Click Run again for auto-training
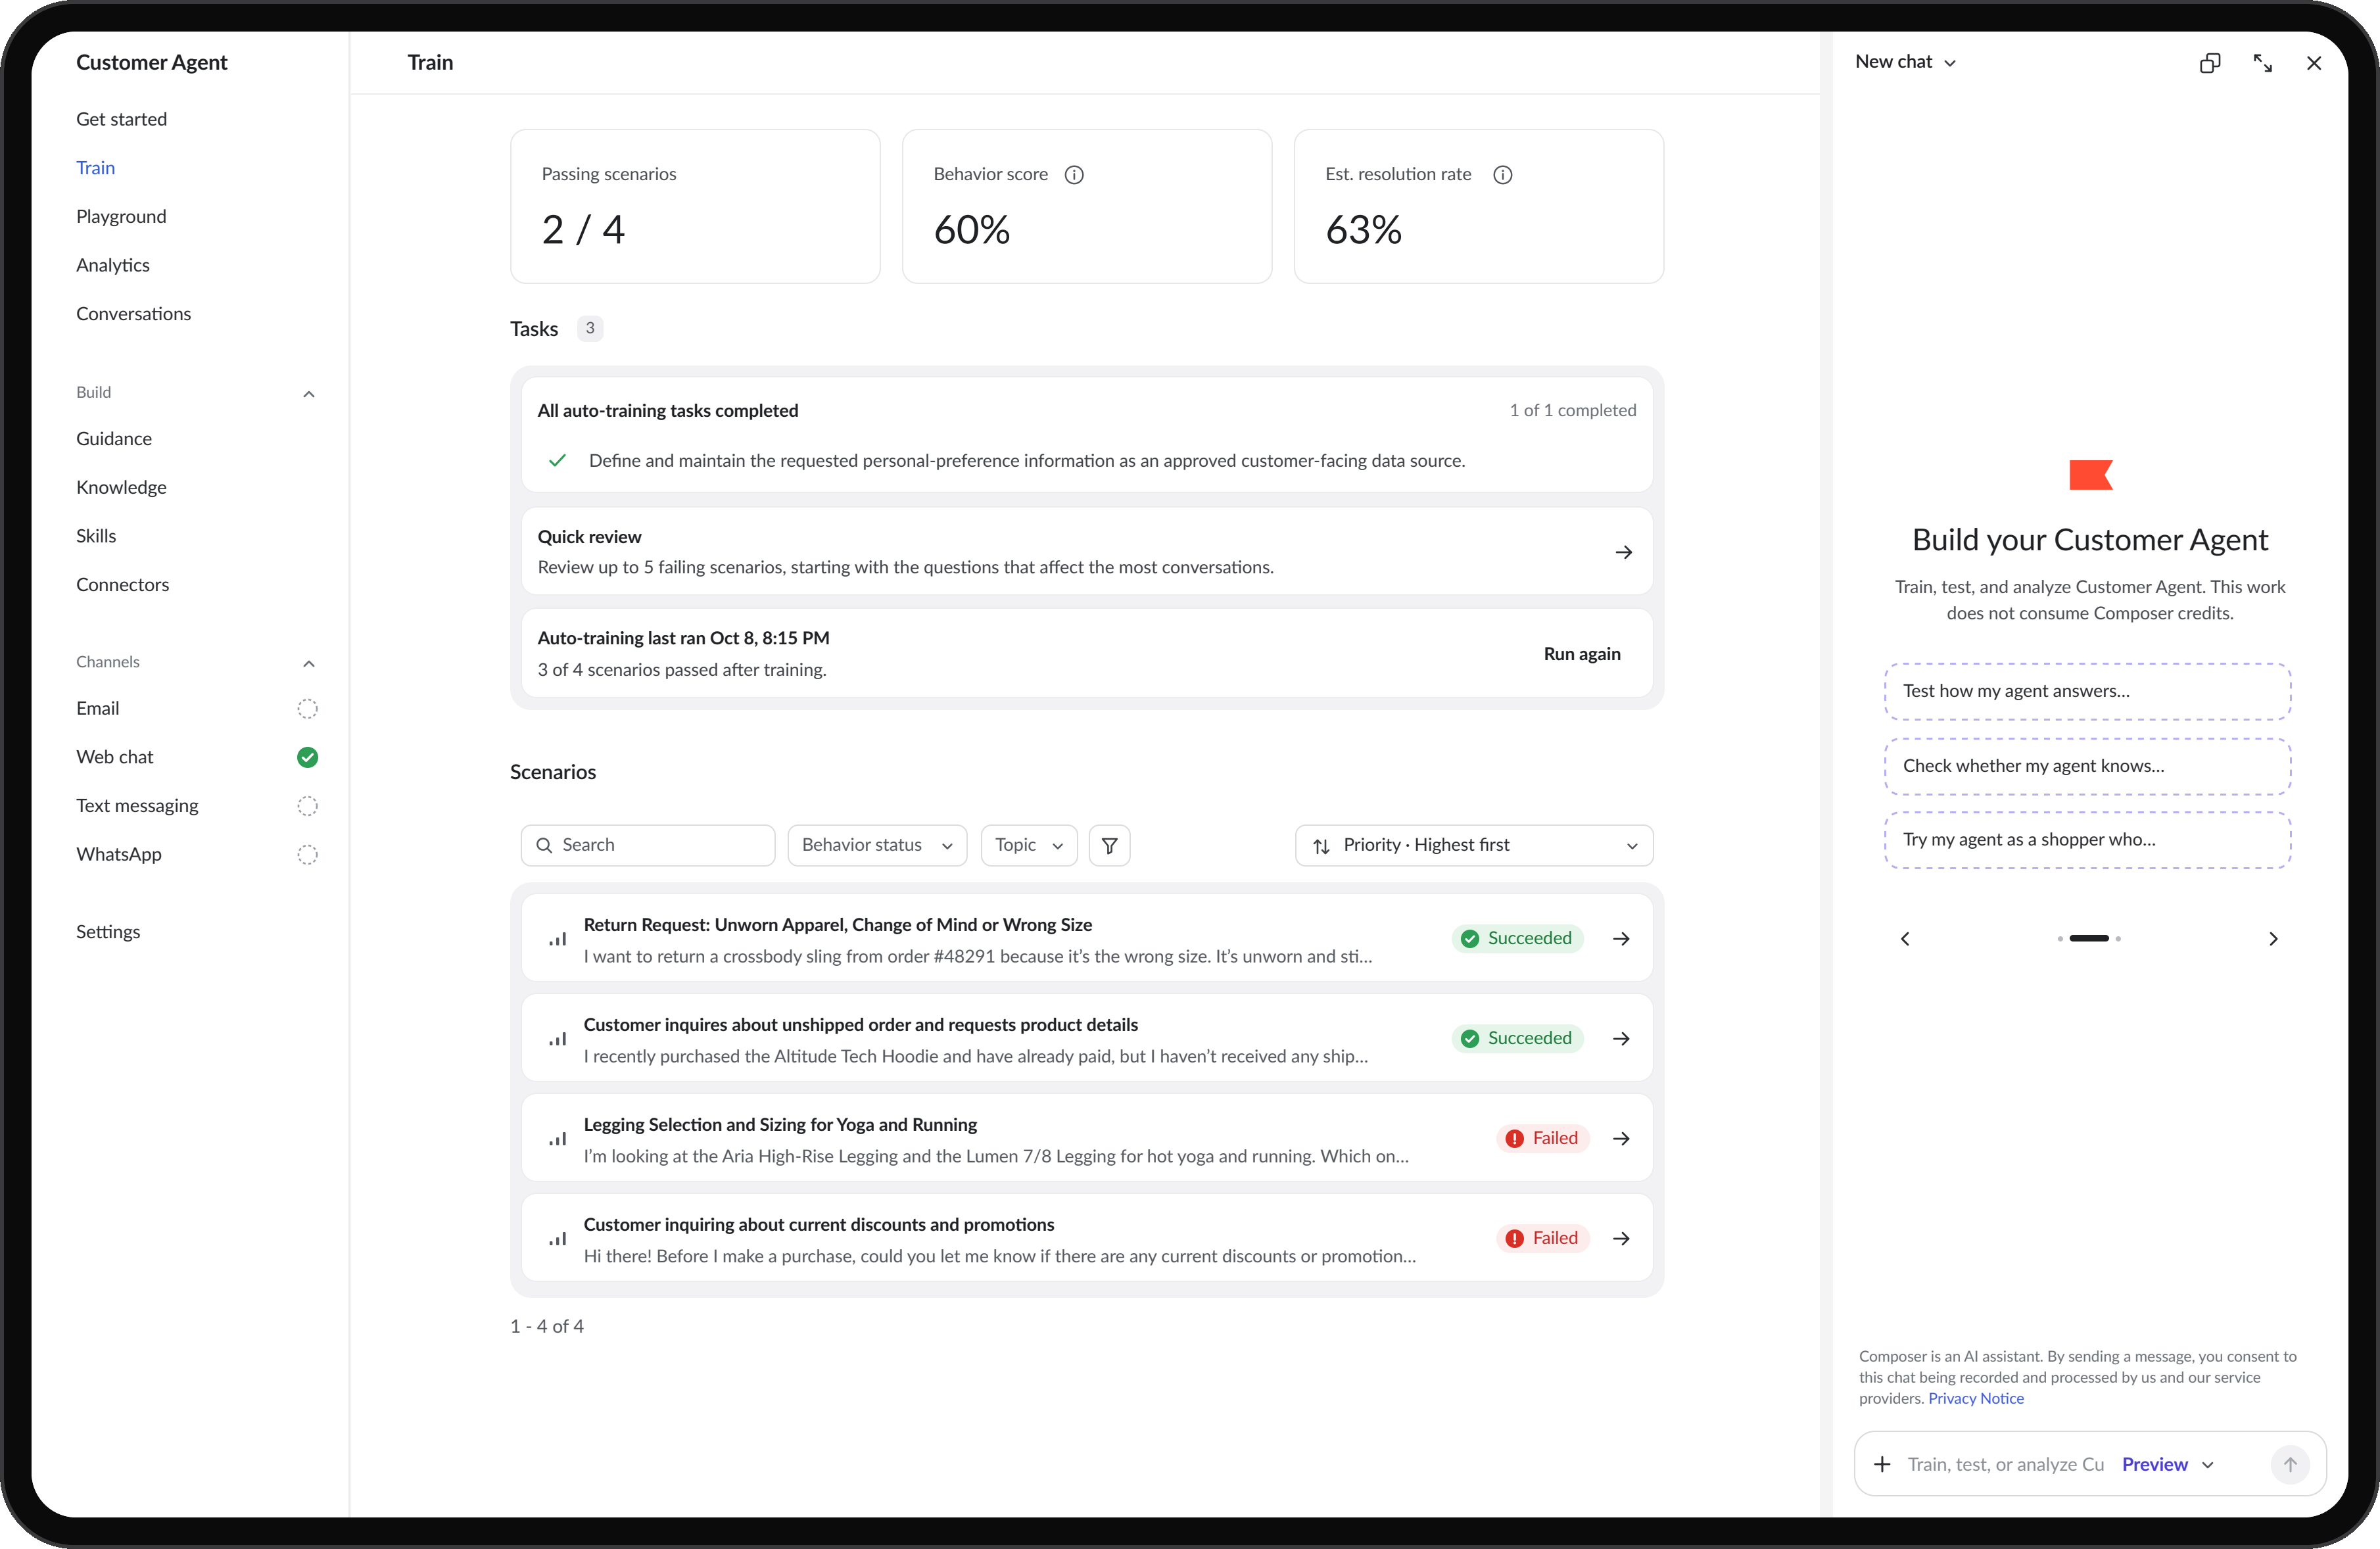Screen dimensions: 2380x1549 point(1582,653)
